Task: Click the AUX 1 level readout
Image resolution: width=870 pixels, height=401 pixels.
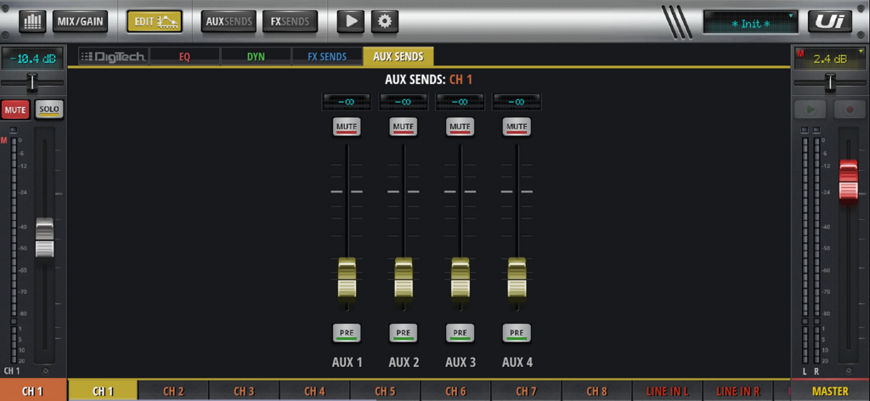Action: coord(347,102)
